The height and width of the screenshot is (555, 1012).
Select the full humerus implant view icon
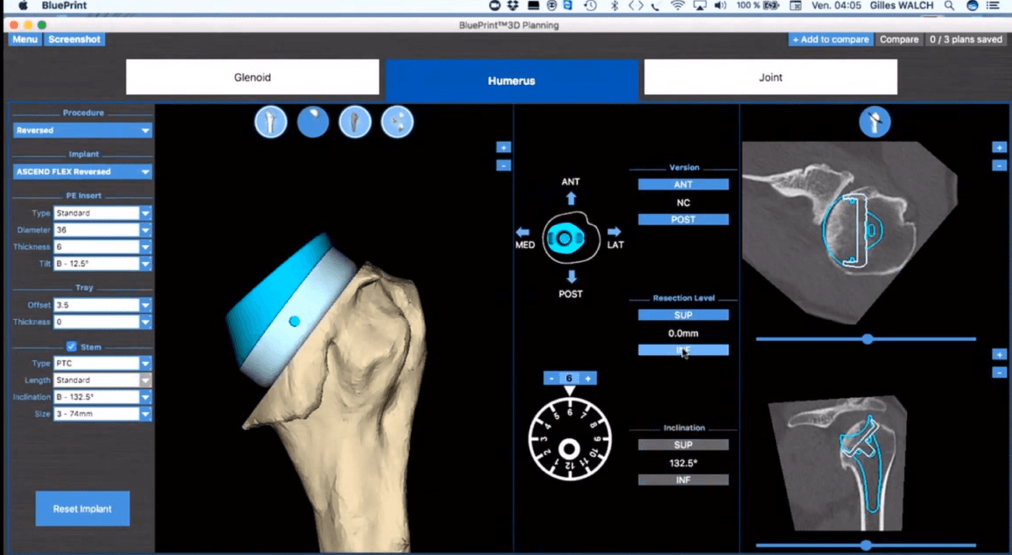(270, 122)
